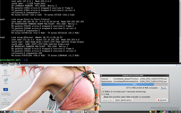Viewport: 181px width, 113px height.
Task: Click the greyed Open File button
Action: (x=107, y=100)
